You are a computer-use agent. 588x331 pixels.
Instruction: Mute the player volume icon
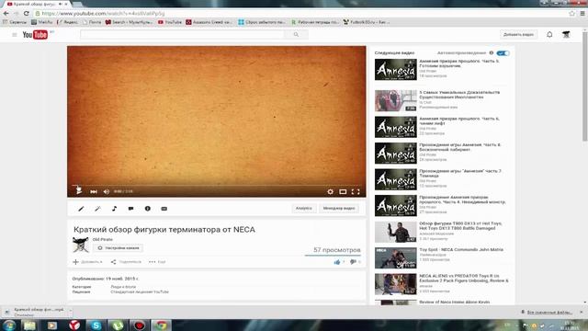pos(107,192)
